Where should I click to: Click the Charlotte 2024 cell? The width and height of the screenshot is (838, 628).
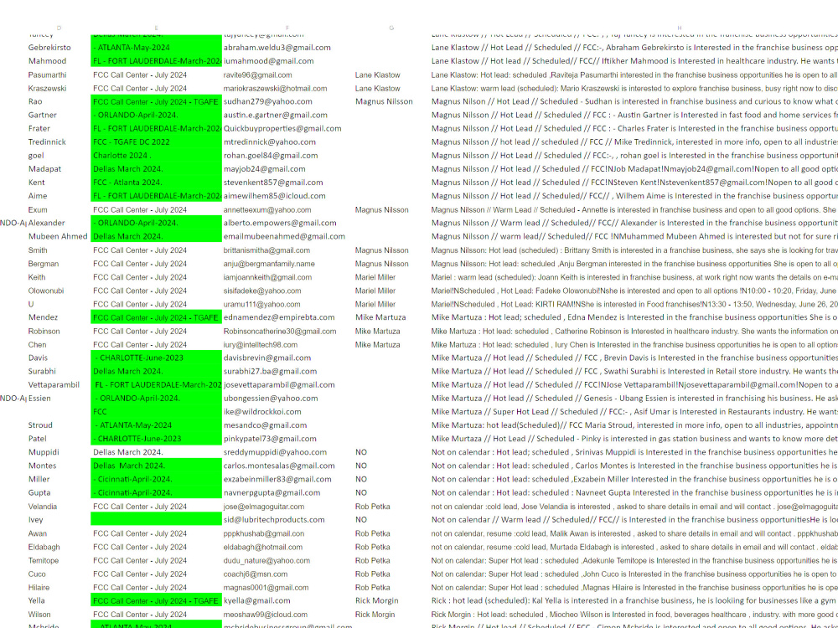click(x=156, y=156)
